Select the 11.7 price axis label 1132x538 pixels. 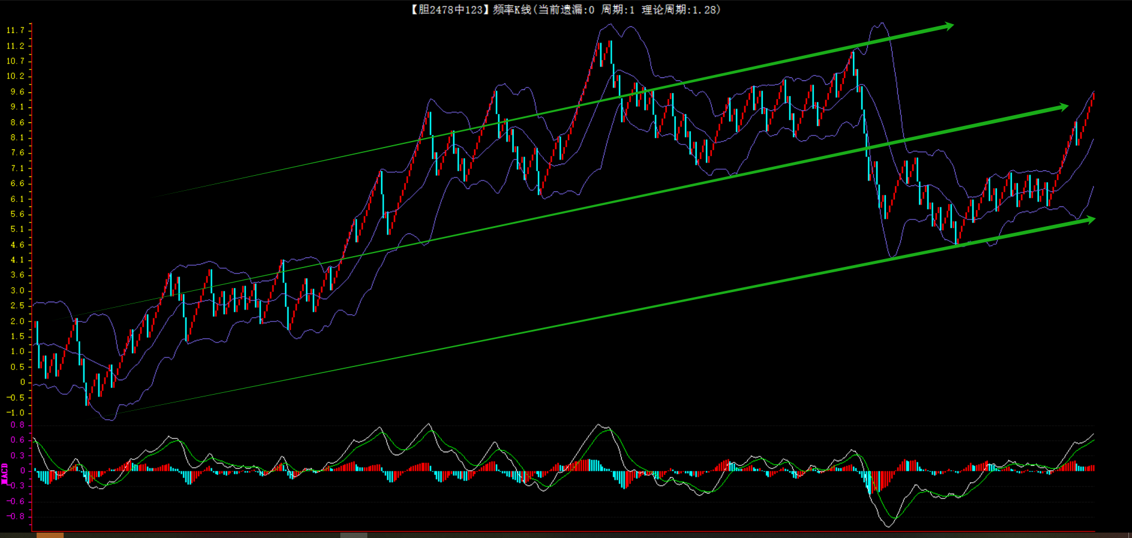coord(16,31)
